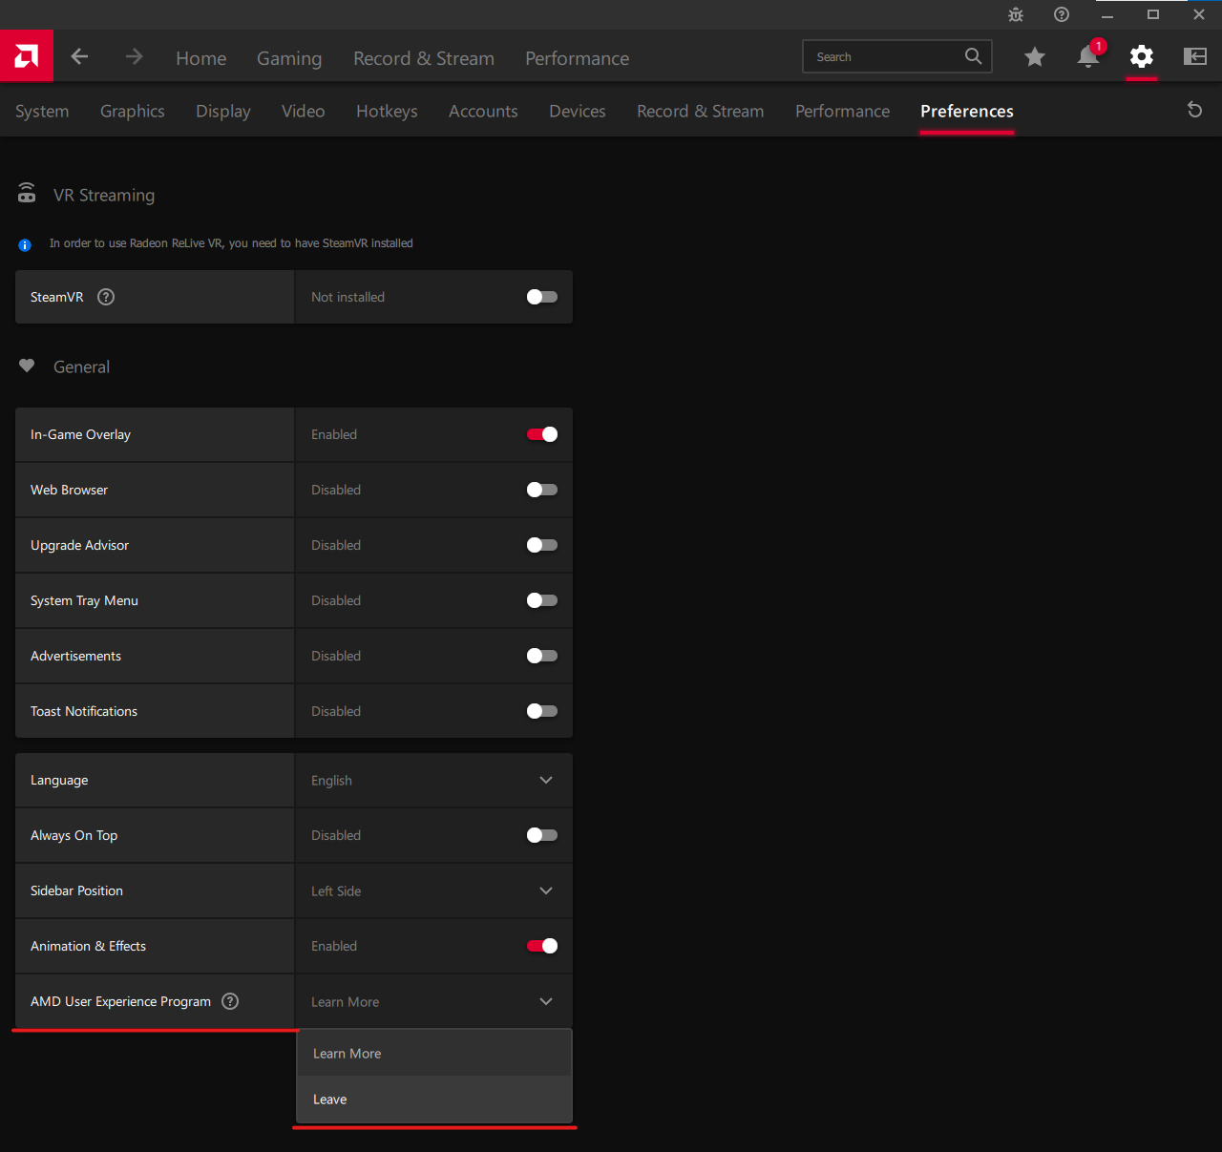The height and width of the screenshot is (1152, 1222).
Task: Expand the Sidebar Position dropdown
Action: 434,890
